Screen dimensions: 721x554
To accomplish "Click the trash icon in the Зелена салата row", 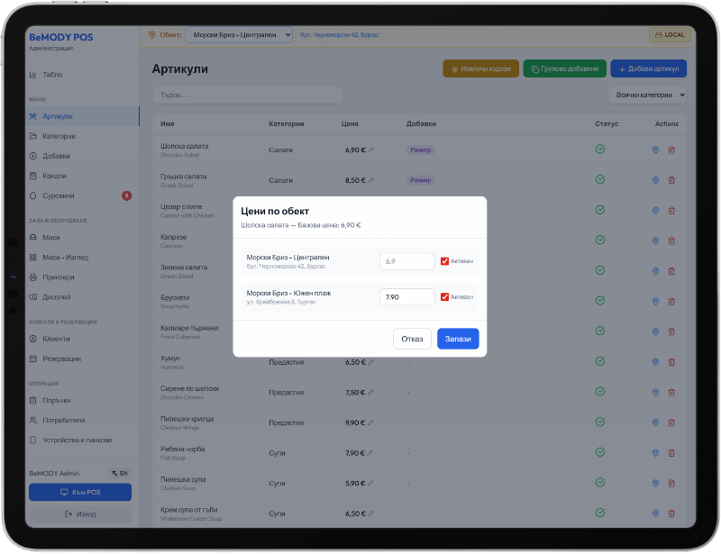I will coord(671,271).
